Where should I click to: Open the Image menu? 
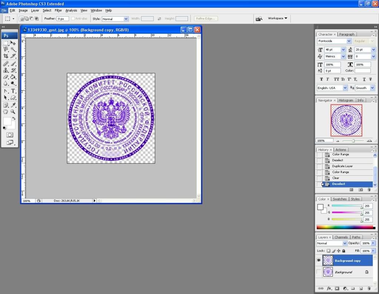(x=23, y=10)
